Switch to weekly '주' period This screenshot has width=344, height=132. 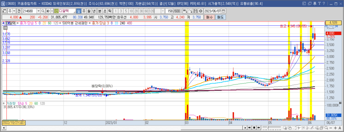pos(83,11)
